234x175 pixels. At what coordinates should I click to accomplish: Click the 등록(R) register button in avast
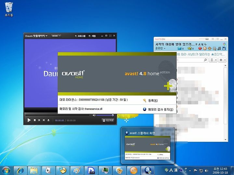(153, 100)
